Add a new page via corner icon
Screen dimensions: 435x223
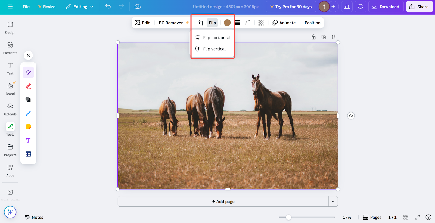coord(334,37)
